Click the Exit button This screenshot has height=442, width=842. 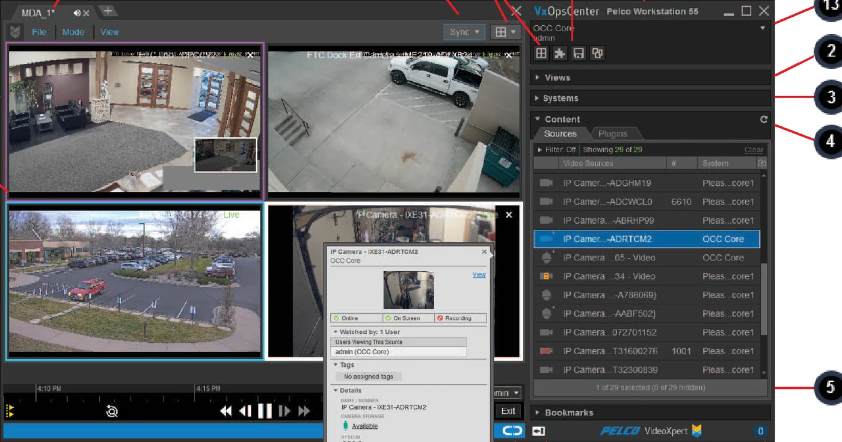click(508, 411)
